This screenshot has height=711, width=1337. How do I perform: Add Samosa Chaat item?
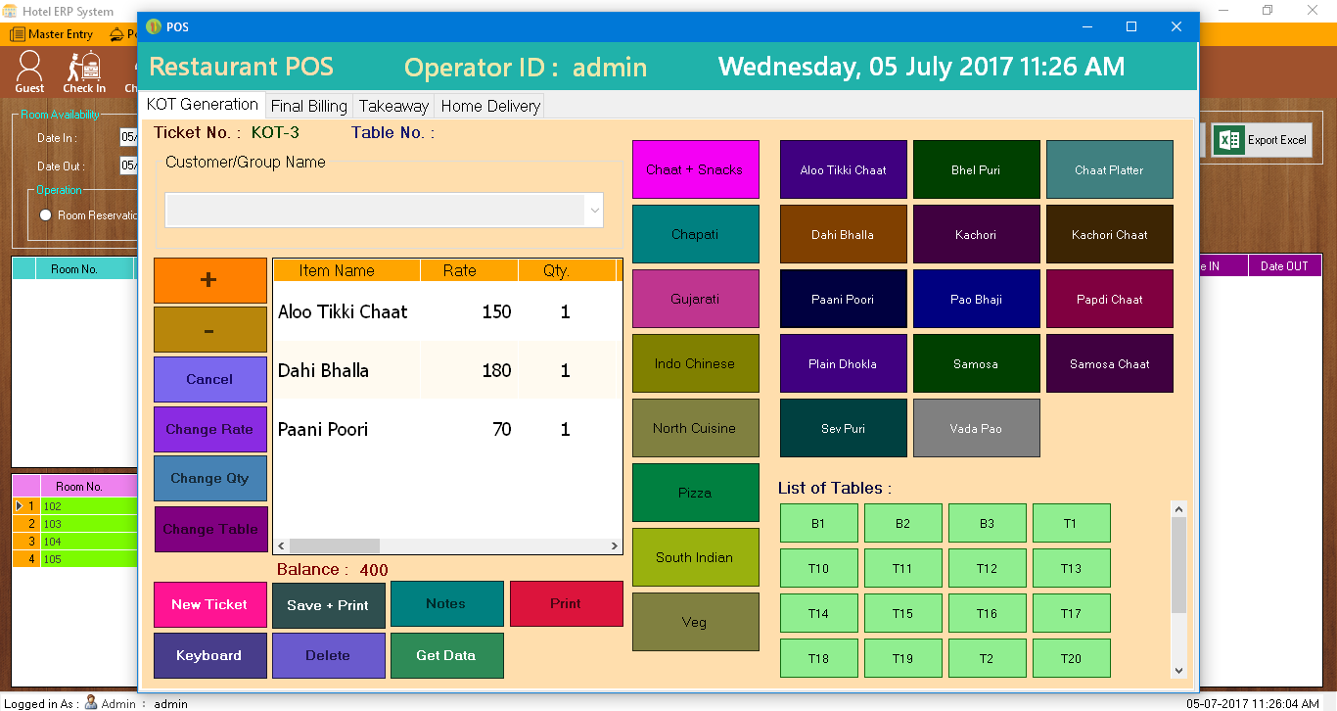[1110, 363]
